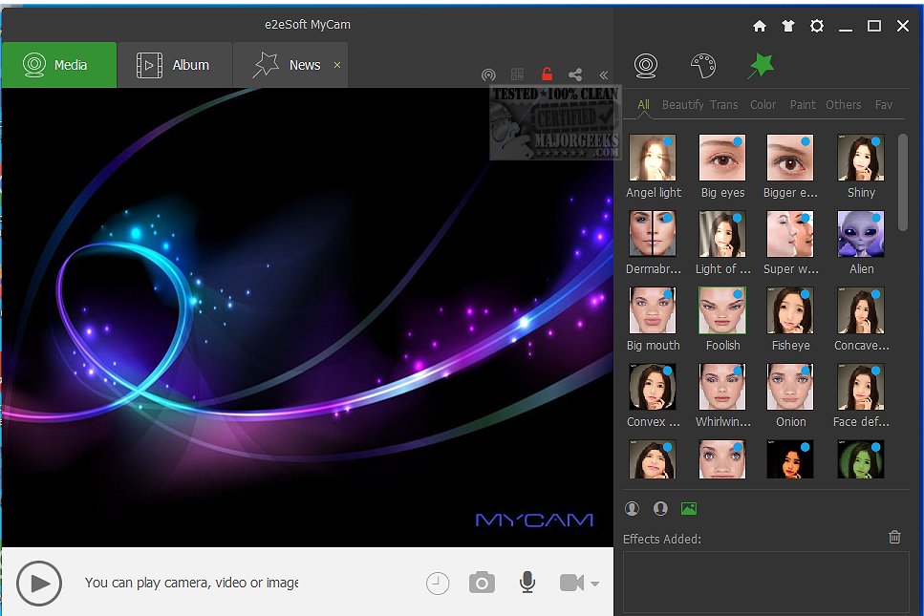The image size is (924, 616).
Task: Switch to the News tab
Action: (290, 65)
